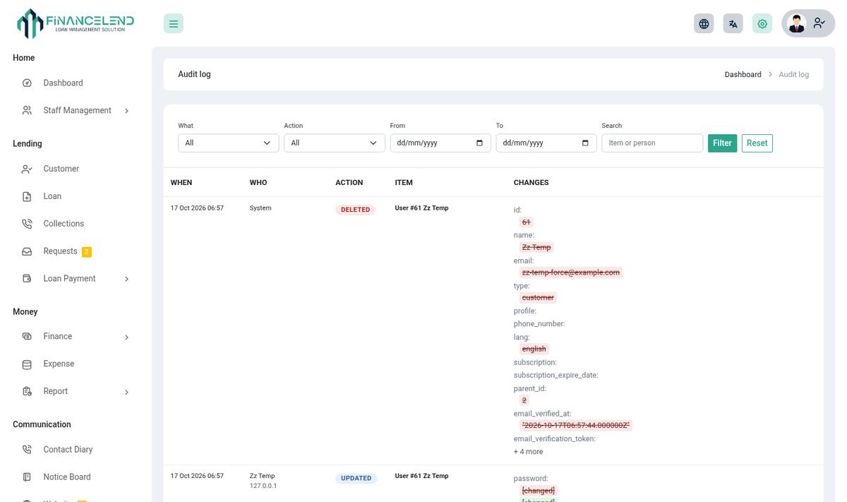Click the Contact Diary phone icon
The width and height of the screenshot is (847, 502).
tap(27, 450)
